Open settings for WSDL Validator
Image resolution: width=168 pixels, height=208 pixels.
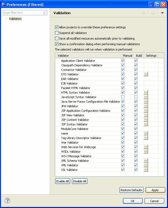[x=146, y=151]
